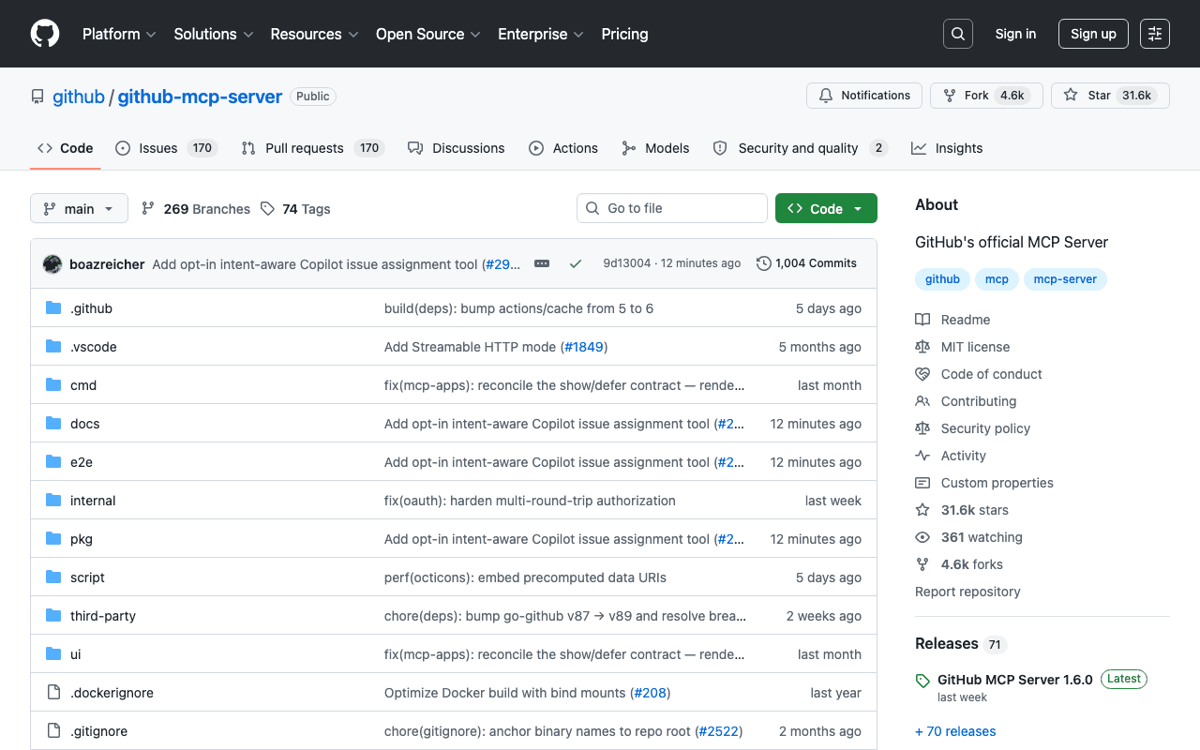Image resolution: width=1200 pixels, height=750 pixels.
Task: Switch to the Pull requests tab
Action: 312,148
